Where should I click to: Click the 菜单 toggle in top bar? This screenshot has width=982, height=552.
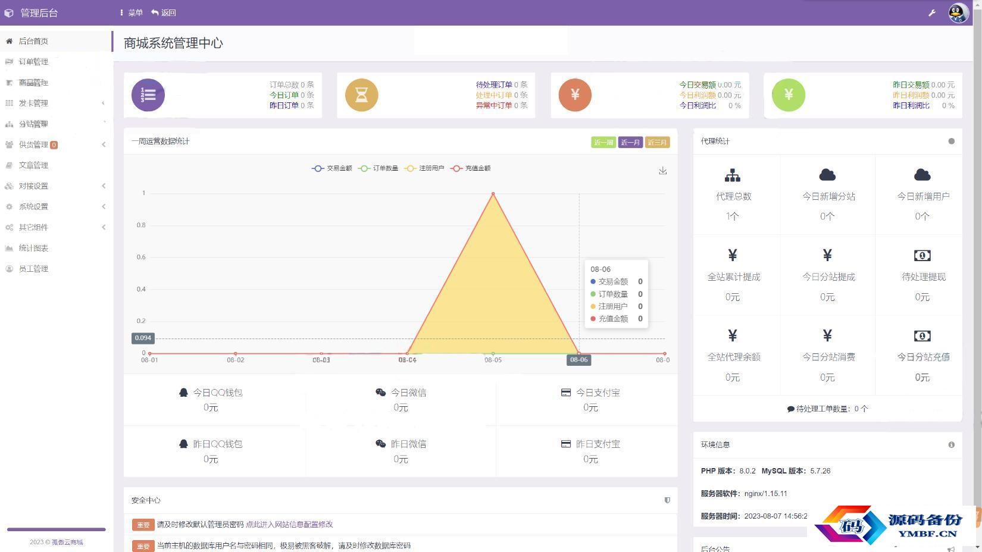132,12
